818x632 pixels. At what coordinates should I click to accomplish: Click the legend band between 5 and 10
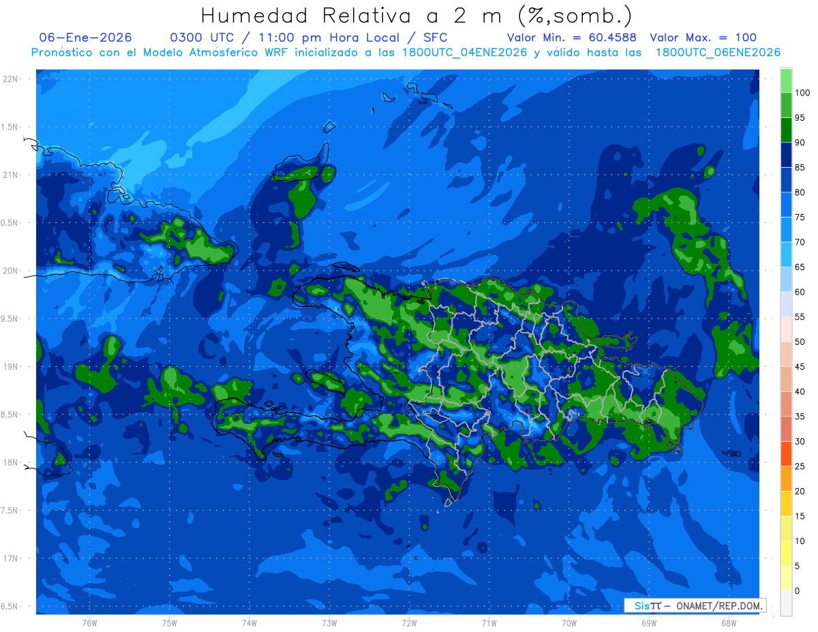tap(786, 554)
